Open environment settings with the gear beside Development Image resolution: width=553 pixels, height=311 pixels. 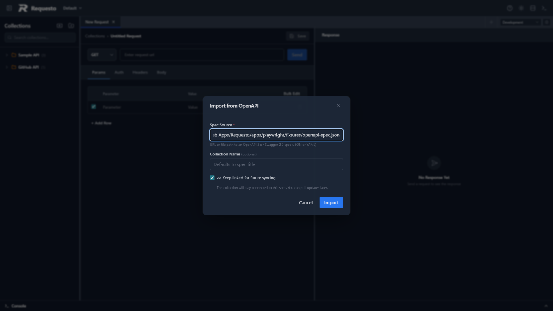pyautogui.click(x=547, y=22)
